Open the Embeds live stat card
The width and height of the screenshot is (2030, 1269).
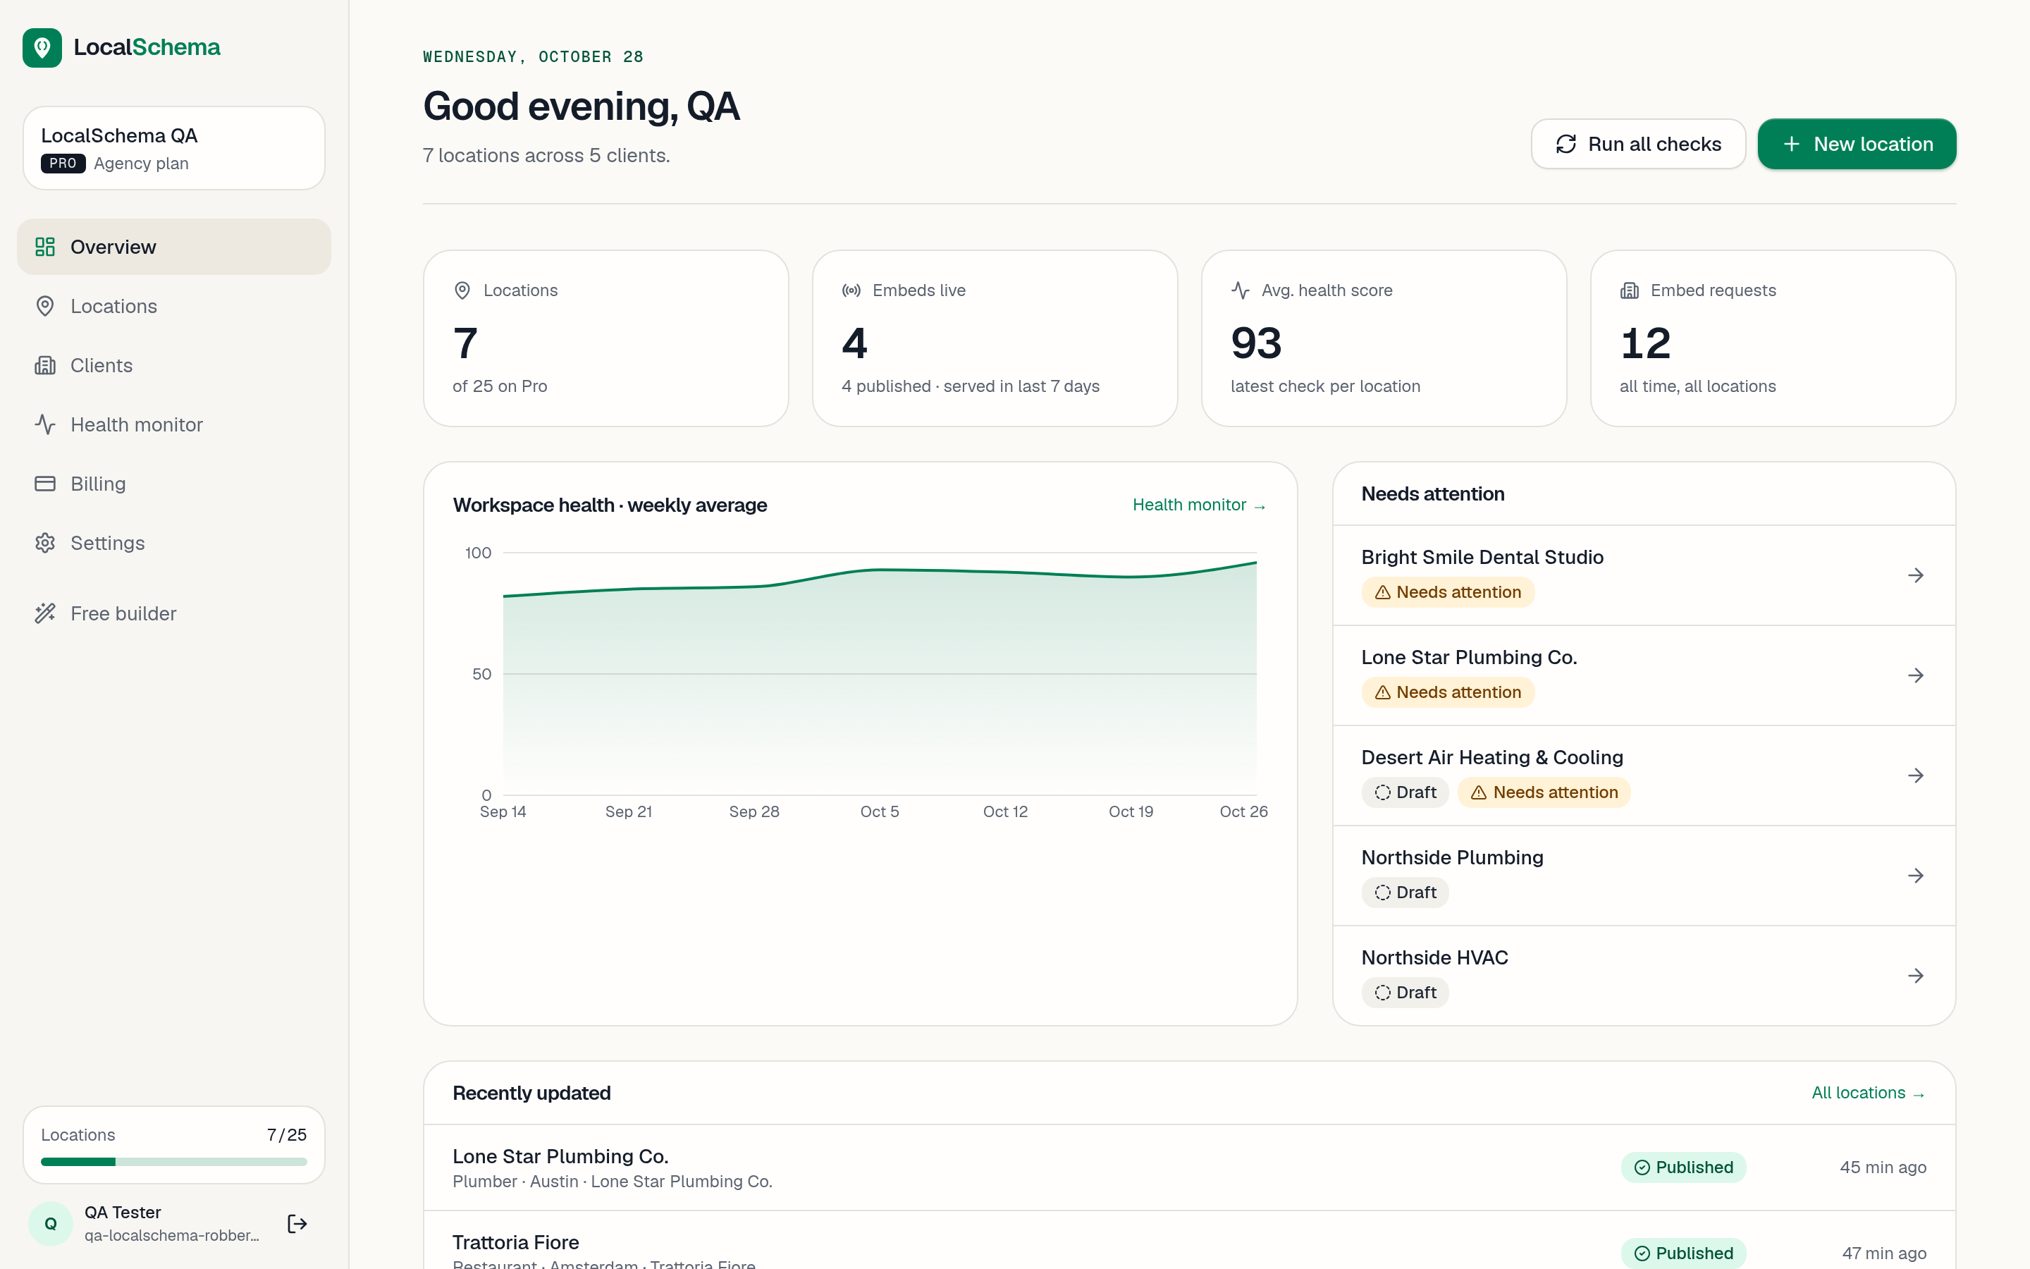pyautogui.click(x=995, y=338)
